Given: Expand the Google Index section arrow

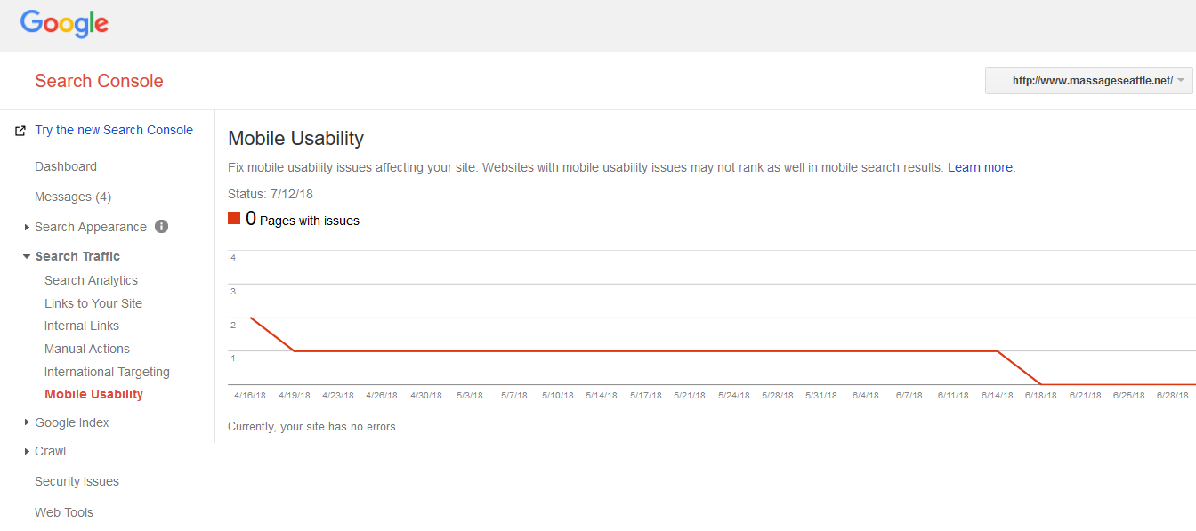Looking at the screenshot, I should (27, 422).
